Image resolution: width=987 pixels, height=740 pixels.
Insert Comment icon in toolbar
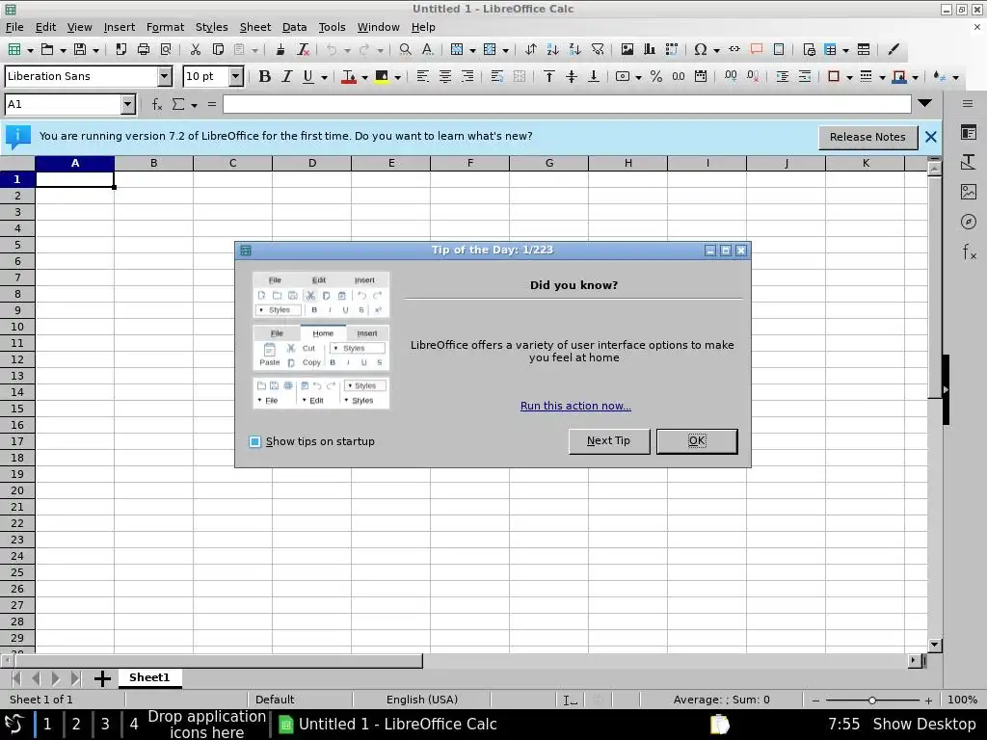tap(757, 50)
